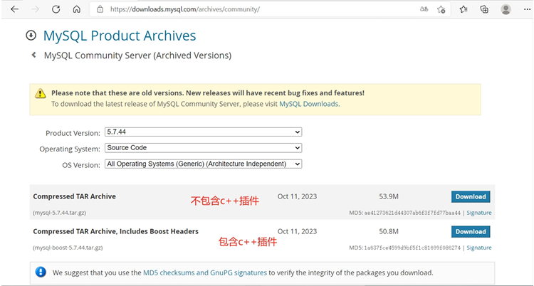The image size is (534, 286).
Task: Open the user profile avatar
Action: click(x=506, y=9)
